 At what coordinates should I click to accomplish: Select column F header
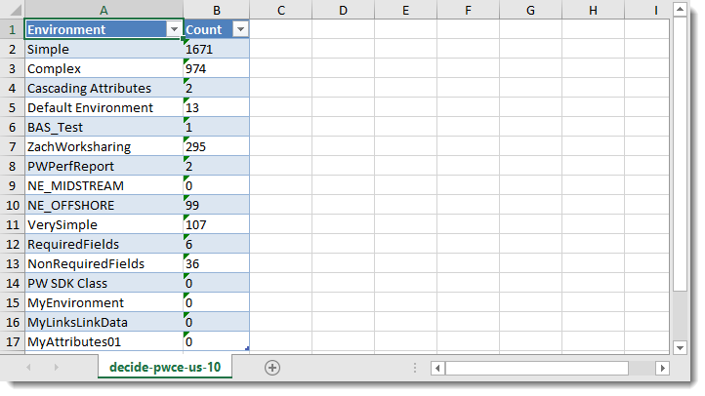point(468,10)
